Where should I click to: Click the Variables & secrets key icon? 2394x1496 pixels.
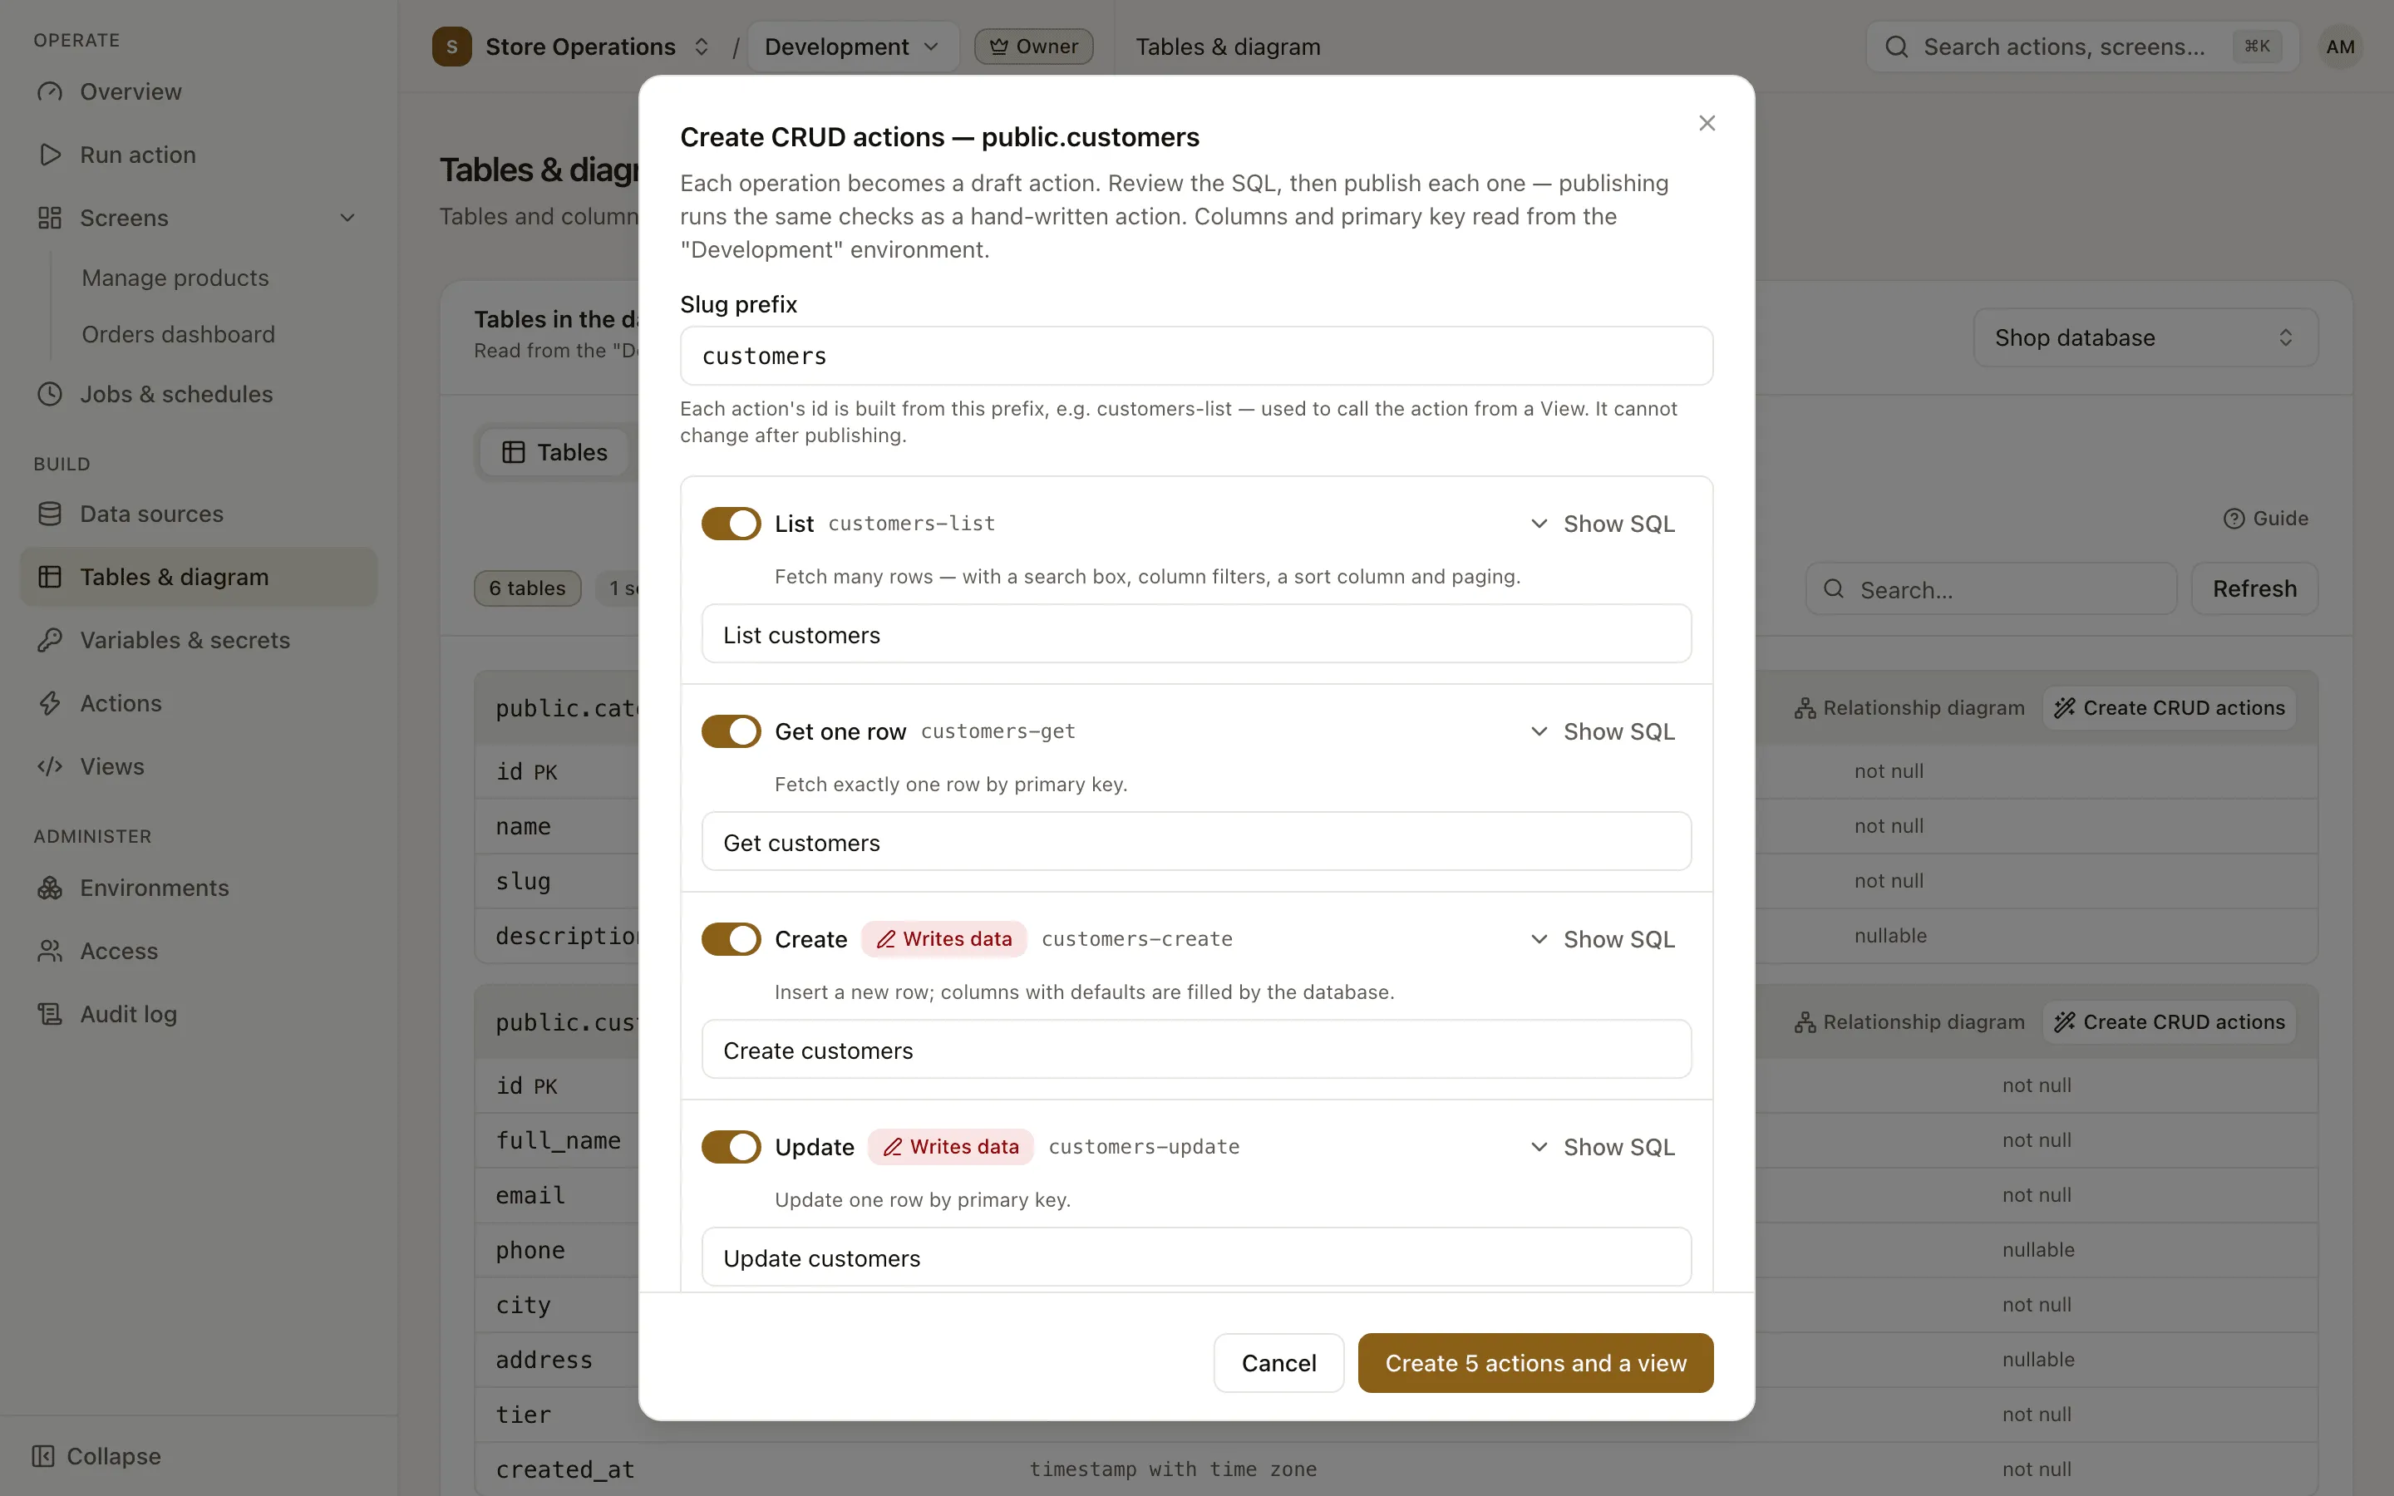pyautogui.click(x=50, y=640)
